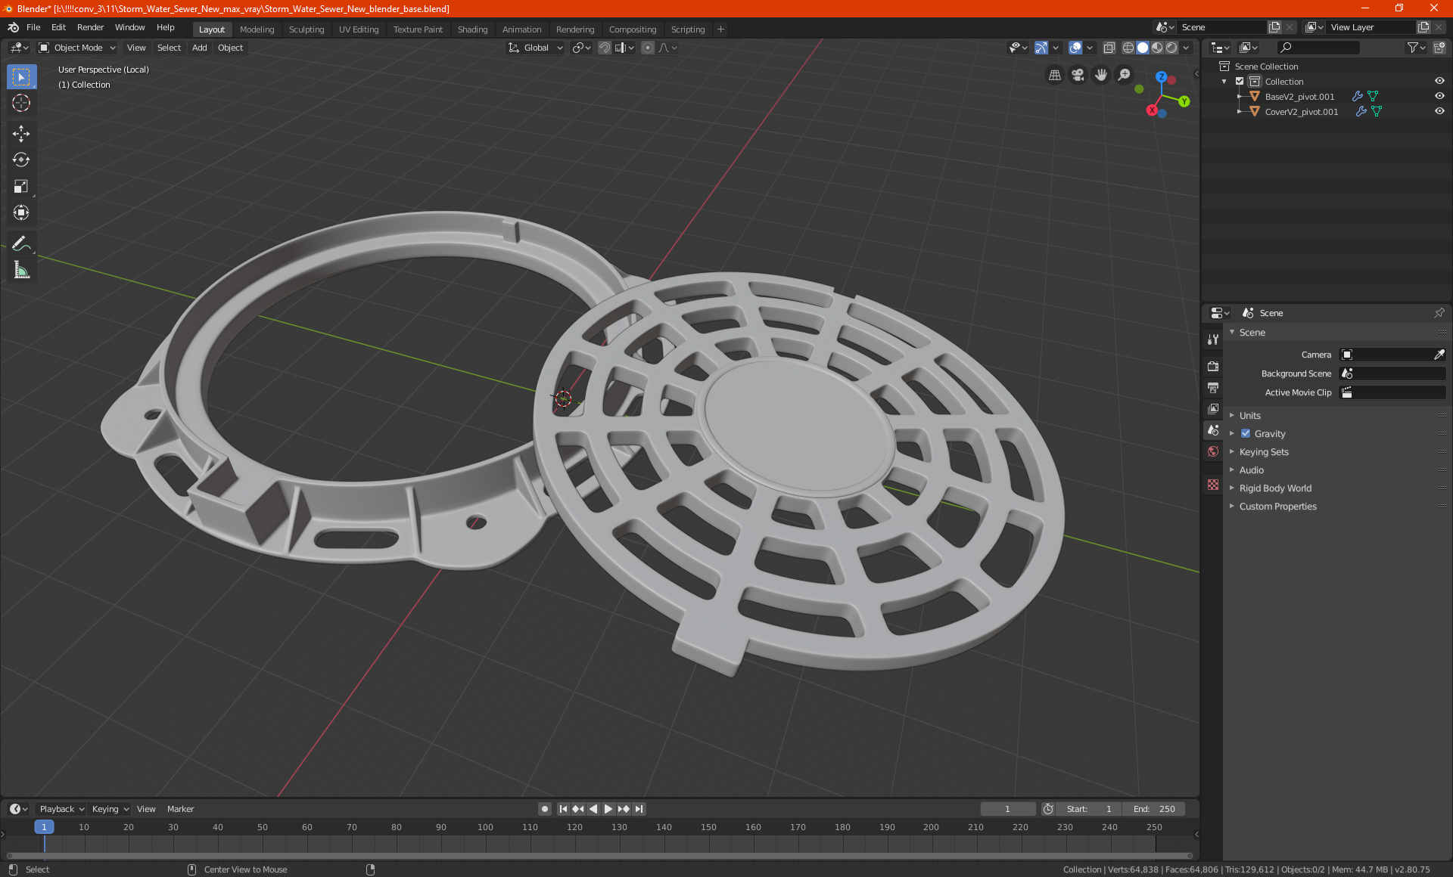
Task: Click the outliner search field
Action: (x=1318, y=48)
